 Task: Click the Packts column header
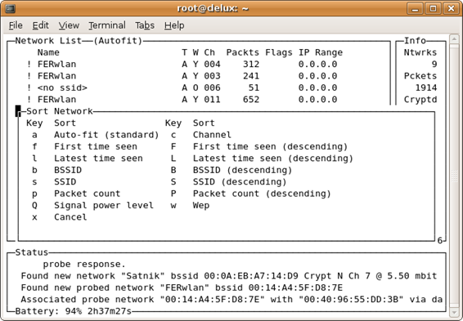pos(242,52)
